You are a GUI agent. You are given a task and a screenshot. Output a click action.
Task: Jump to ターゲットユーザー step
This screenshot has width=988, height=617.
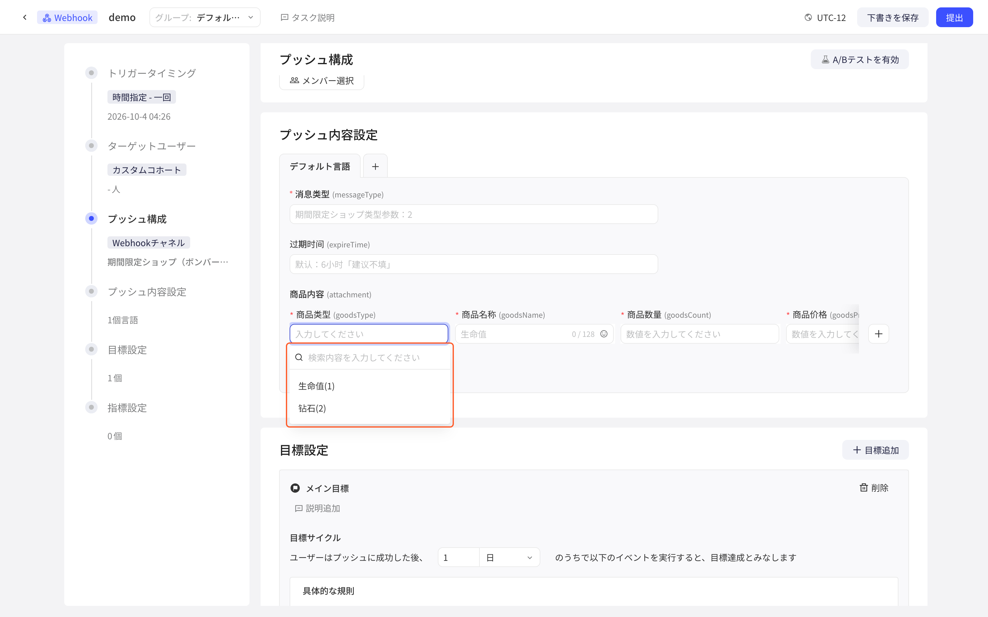pos(152,146)
